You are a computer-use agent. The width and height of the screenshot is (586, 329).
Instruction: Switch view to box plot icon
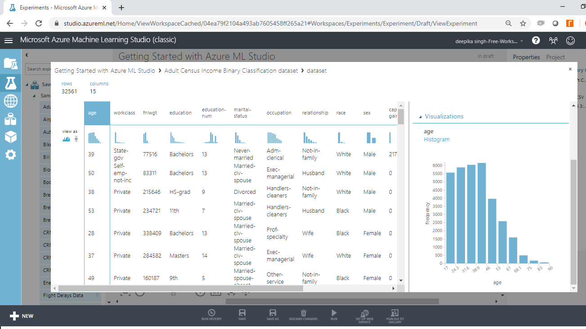[x=76, y=139]
